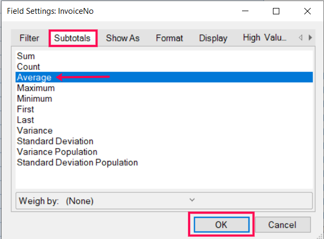Select the Subtotals tab
Viewport: 324px width, 239px height.
click(72, 38)
